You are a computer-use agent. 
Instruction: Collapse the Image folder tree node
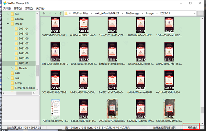tap(8, 24)
